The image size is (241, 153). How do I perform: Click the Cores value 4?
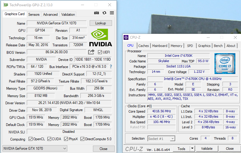point(206,138)
